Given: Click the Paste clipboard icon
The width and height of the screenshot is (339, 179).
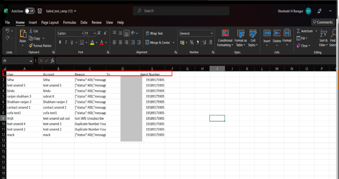Looking at the screenshot, I should pos(23,34).
